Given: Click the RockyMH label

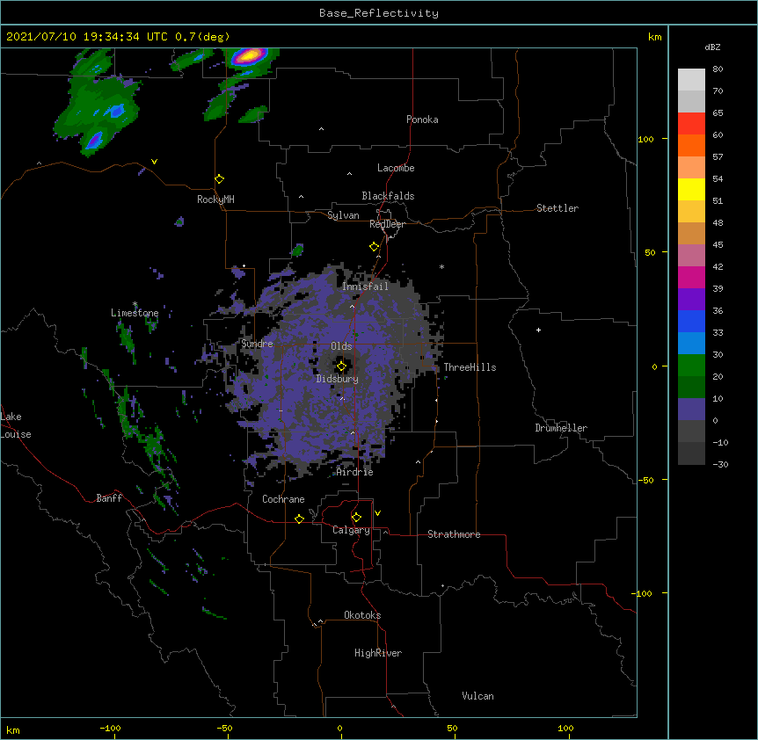Looking at the screenshot, I should (x=215, y=200).
